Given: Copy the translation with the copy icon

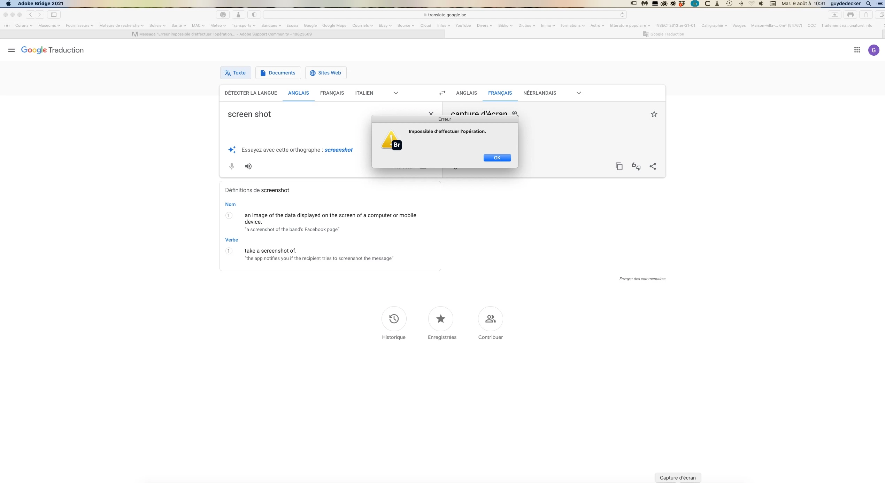Looking at the screenshot, I should point(619,166).
